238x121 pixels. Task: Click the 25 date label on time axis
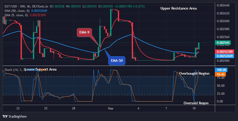pos(46,108)
